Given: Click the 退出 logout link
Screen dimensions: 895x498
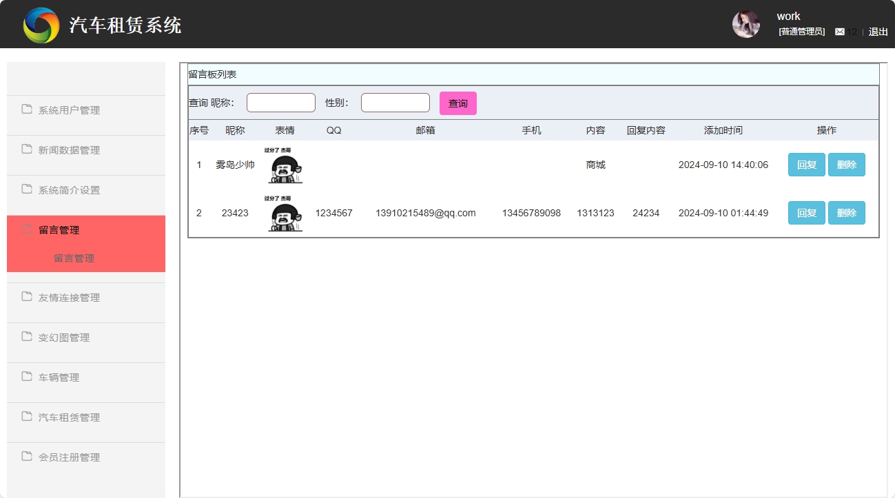Looking at the screenshot, I should pyautogui.click(x=877, y=32).
